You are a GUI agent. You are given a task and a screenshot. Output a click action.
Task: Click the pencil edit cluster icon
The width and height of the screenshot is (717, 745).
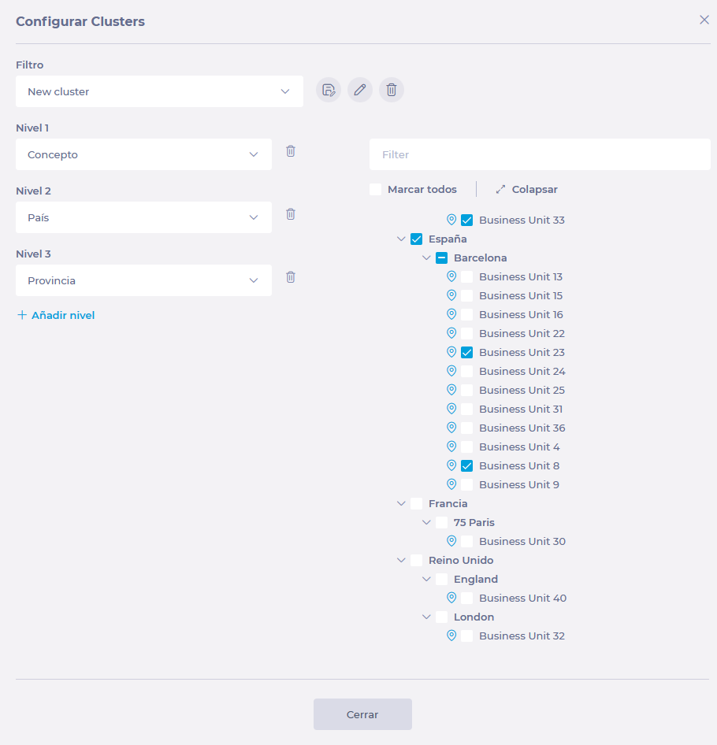tap(360, 90)
